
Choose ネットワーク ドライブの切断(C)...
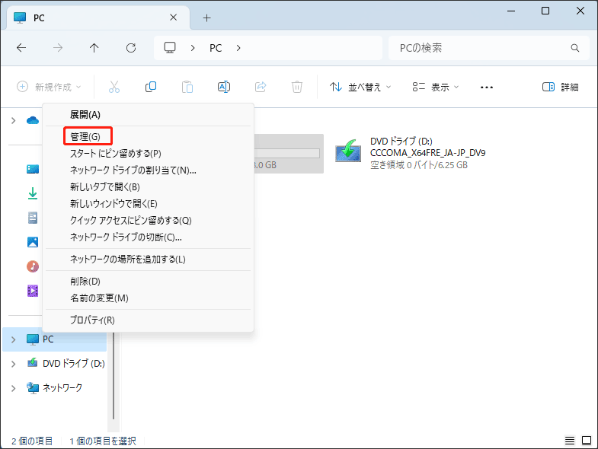148,237
